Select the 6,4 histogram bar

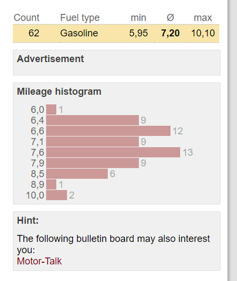pyautogui.click(x=93, y=120)
